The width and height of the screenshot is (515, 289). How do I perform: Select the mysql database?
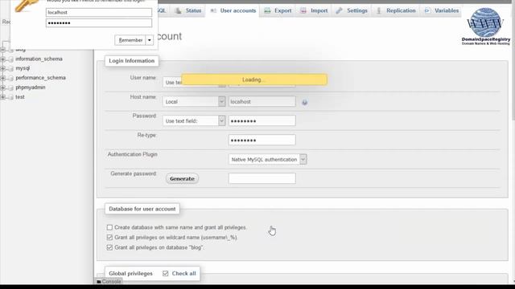coord(23,68)
